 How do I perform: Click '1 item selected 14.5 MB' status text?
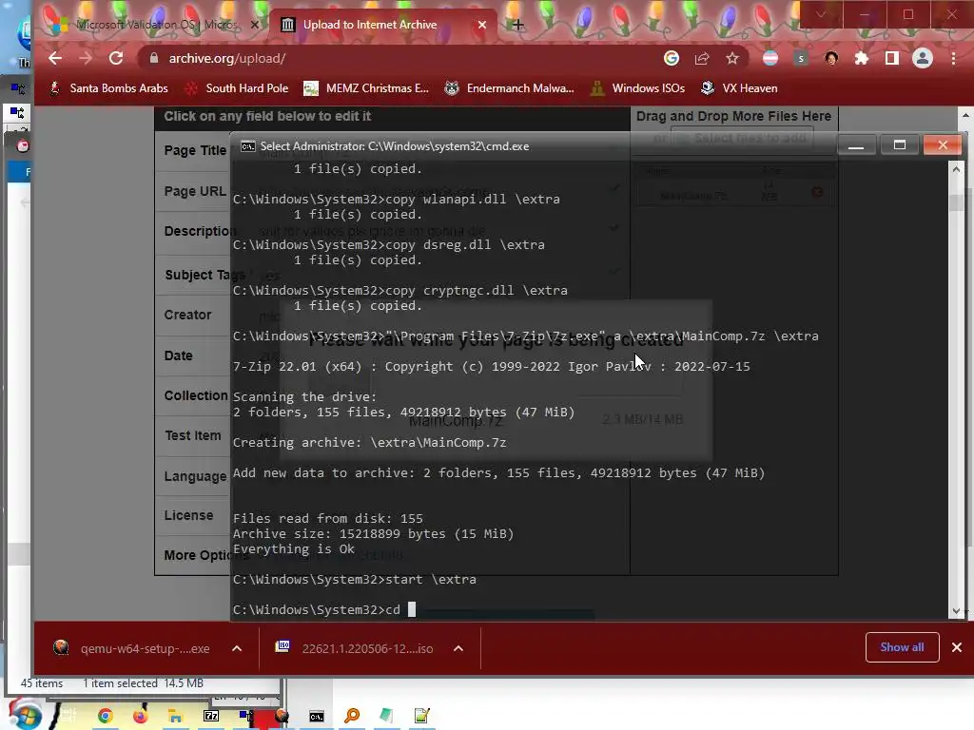tap(144, 682)
